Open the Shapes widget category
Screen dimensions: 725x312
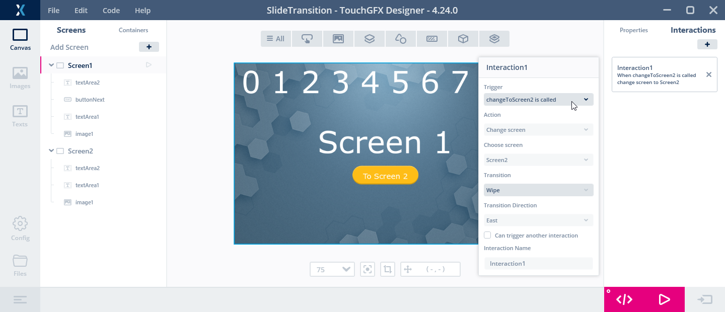tap(401, 39)
